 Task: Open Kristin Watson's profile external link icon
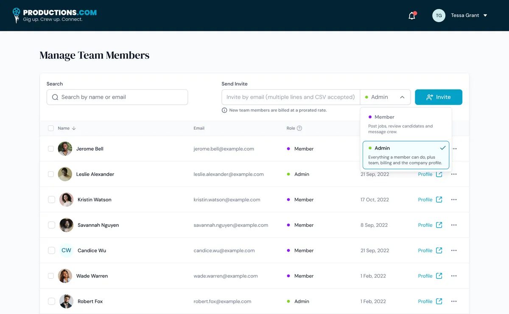pyautogui.click(x=439, y=200)
